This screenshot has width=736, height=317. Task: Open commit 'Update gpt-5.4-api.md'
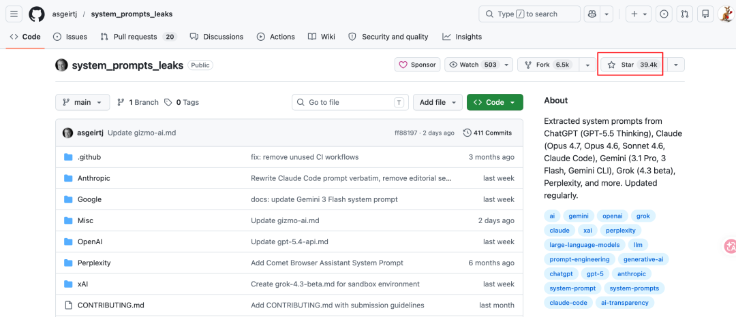290,241
